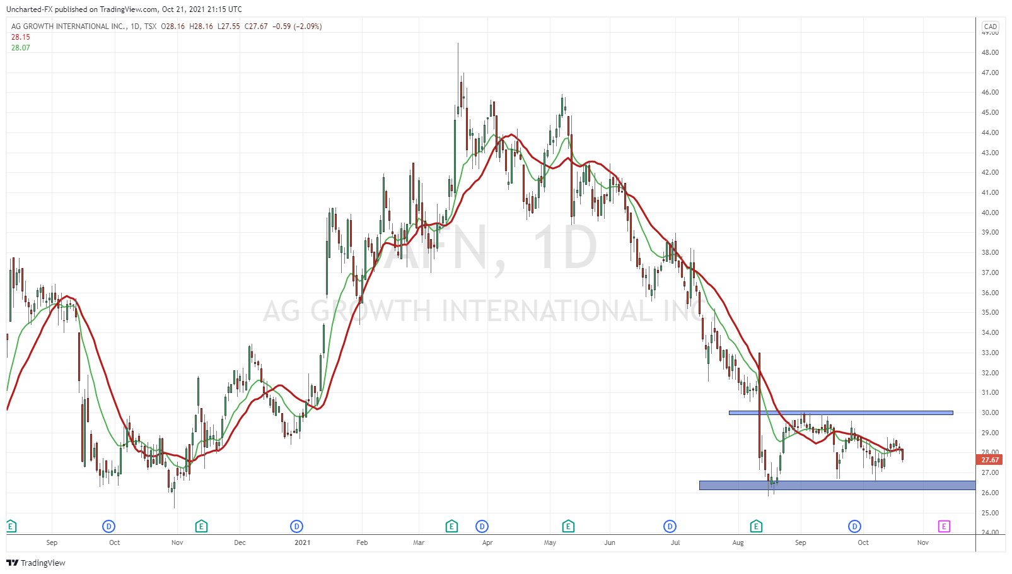Click the dividend D marker in late September 2021
This screenshot has height=574, width=1012.
pyautogui.click(x=855, y=526)
